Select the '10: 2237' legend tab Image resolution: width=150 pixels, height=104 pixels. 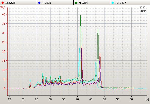[x=130, y=3]
